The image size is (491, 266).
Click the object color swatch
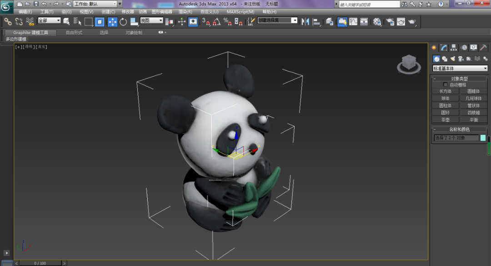coord(483,138)
